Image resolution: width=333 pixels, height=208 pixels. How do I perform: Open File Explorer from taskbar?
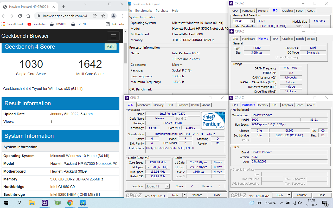tap(32, 203)
